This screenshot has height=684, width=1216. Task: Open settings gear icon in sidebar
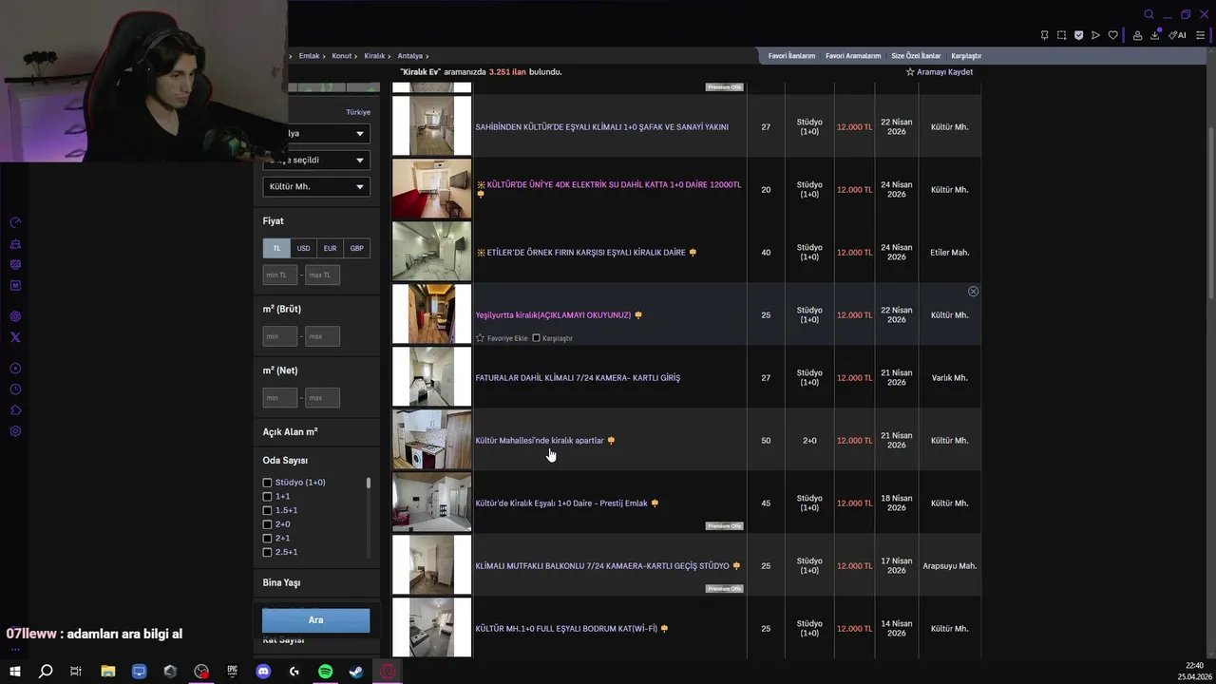15,431
